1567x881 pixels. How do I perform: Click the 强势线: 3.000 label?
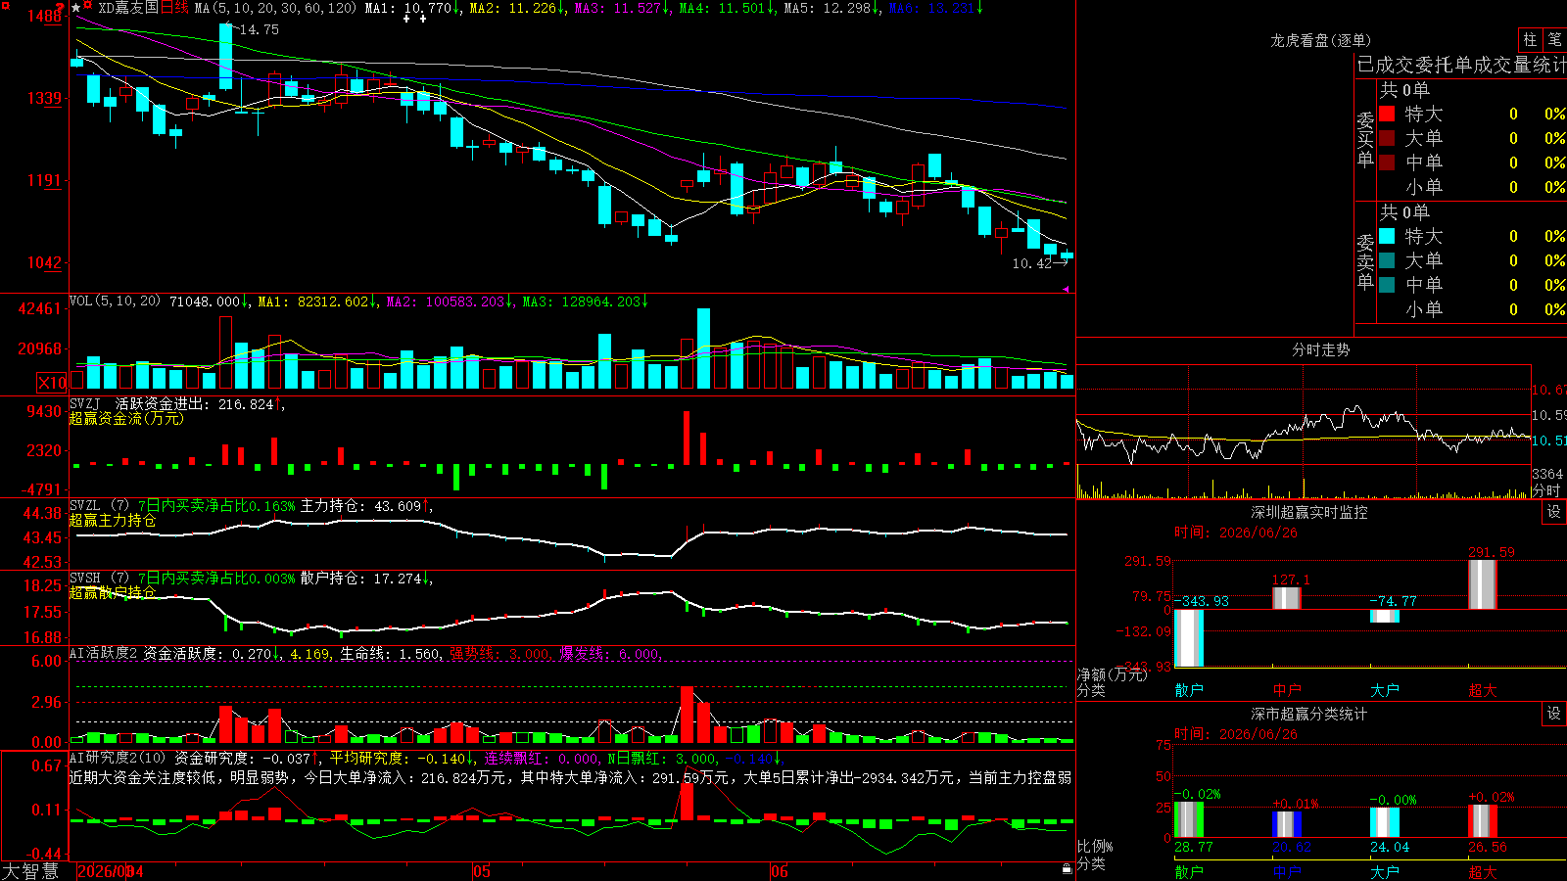tap(499, 654)
